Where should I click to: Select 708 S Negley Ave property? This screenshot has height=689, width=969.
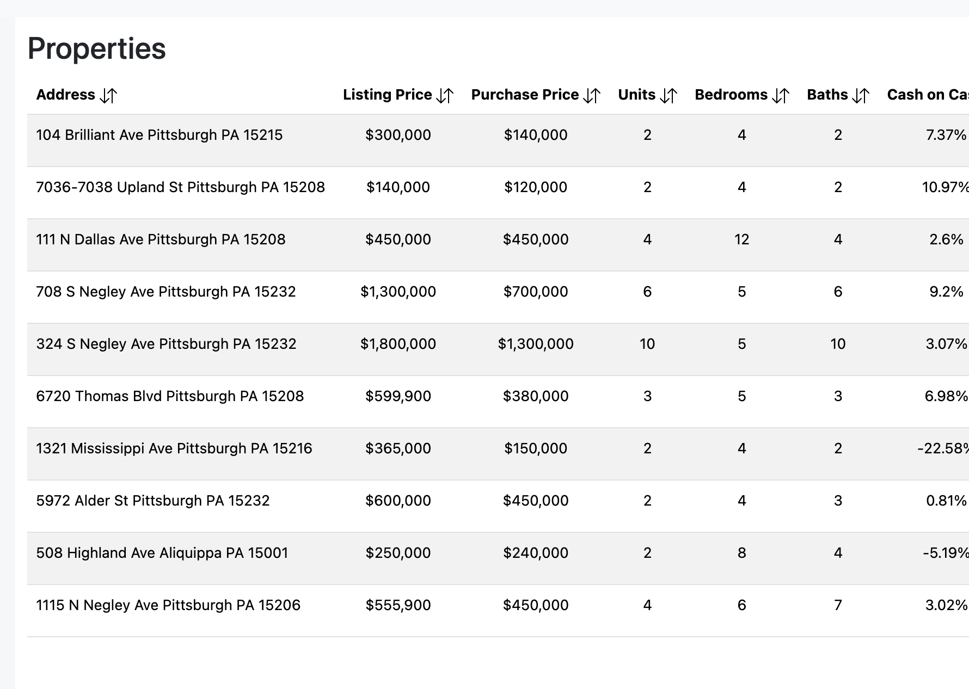pos(166,292)
